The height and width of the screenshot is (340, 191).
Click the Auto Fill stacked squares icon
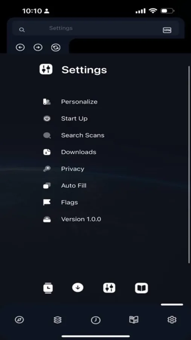[x=47, y=185]
